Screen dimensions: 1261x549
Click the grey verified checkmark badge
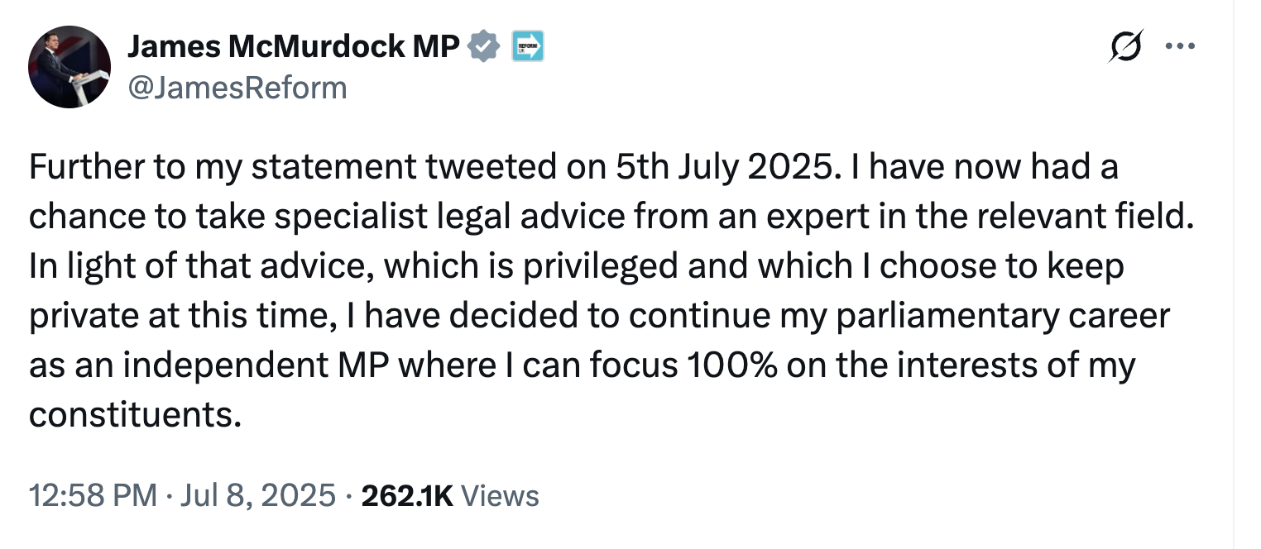pos(484,47)
